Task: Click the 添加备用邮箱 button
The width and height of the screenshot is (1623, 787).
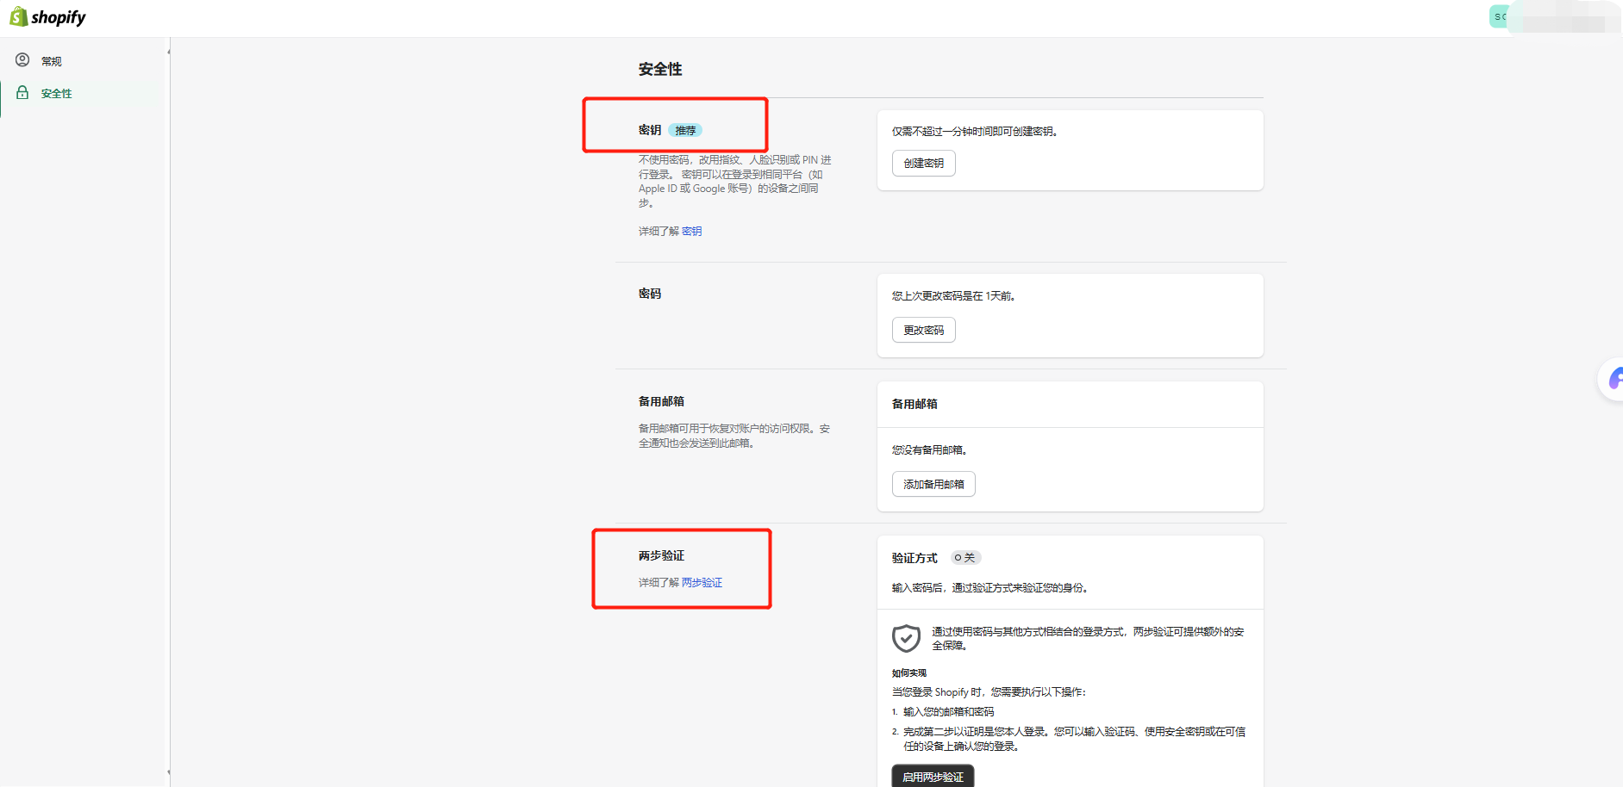Action: point(933,483)
